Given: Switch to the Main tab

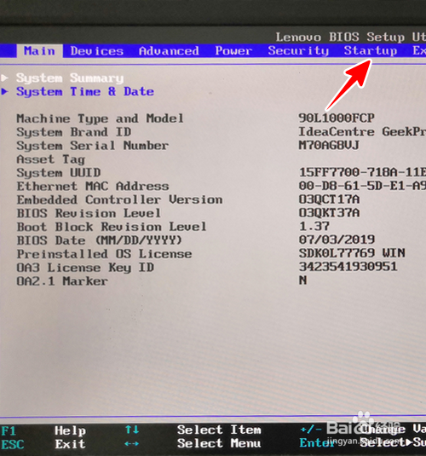Looking at the screenshot, I should (x=39, y=51).
